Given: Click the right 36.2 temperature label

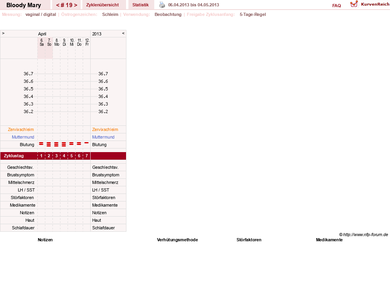Looking at the screenshot, I should (x=103, y=111).
